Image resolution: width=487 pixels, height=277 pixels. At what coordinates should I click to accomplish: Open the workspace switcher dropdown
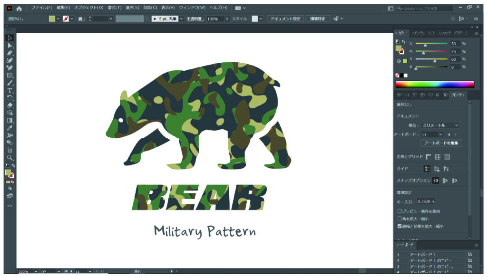(x=240, y=8)
